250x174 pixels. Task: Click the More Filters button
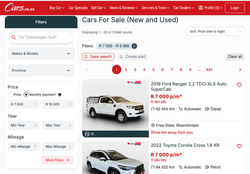click(x=57, y=160)
